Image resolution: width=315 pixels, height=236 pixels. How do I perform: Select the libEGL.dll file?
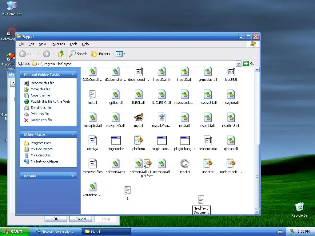pyautogui.click(x=139, y=95)
